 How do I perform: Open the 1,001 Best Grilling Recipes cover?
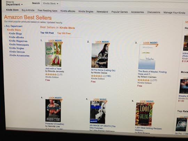[x=144, y=115]
